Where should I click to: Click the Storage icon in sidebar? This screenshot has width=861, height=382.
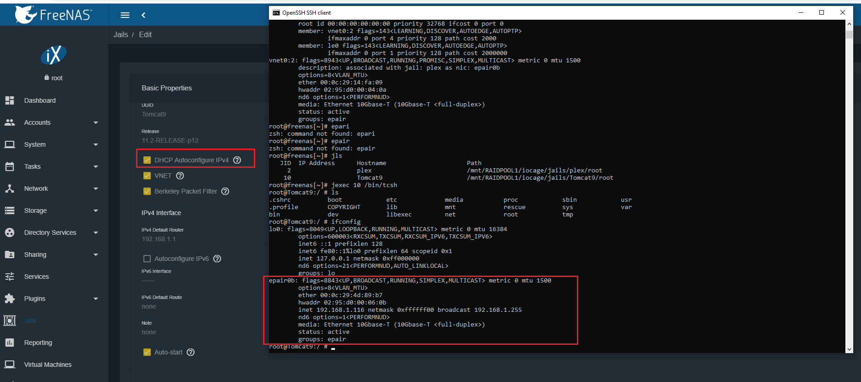[10, 210]
